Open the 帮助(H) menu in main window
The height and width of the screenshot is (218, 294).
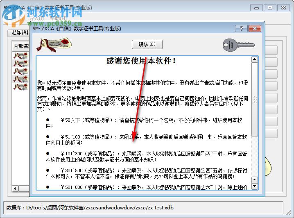click(58, 18)
